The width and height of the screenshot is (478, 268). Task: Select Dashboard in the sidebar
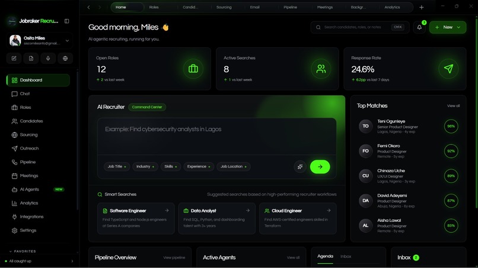coord(38,80)
